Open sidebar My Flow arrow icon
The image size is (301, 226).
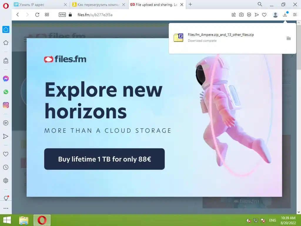[x=6, y=136]
